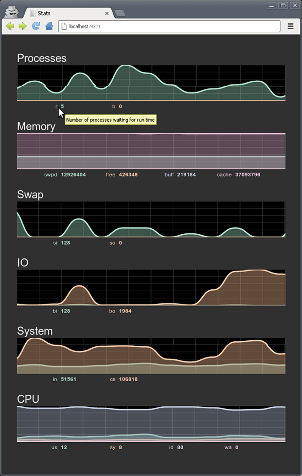Click the 'bo' IO legend label
Viewport: 302px width, 476px height.
coord(112,311)
